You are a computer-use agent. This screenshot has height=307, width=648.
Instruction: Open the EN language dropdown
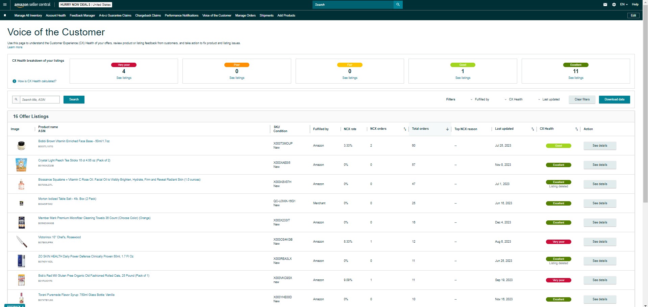[624, 4]
